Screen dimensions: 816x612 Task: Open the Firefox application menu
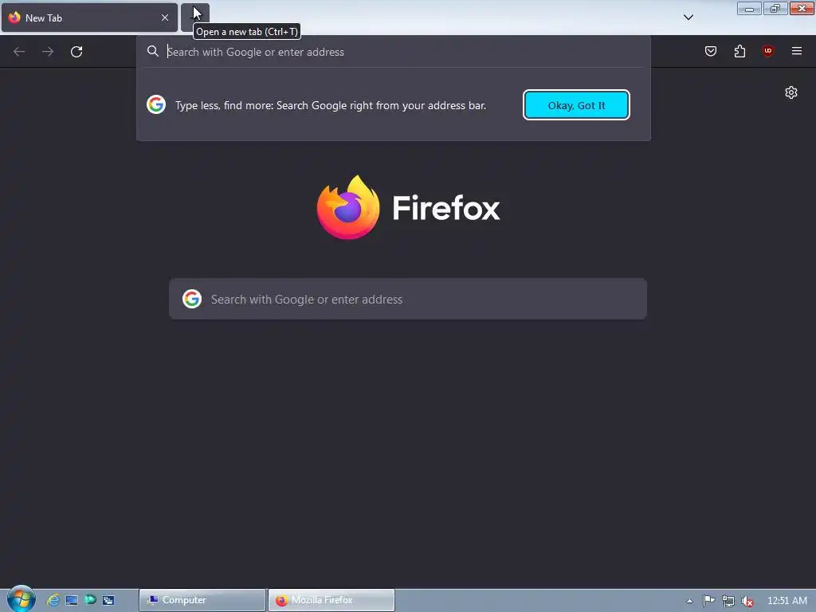pos(797,51)
